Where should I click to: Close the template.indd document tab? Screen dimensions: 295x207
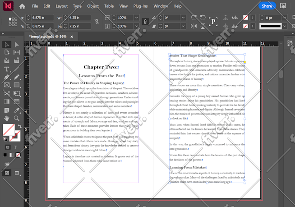[x=71, y=37]
